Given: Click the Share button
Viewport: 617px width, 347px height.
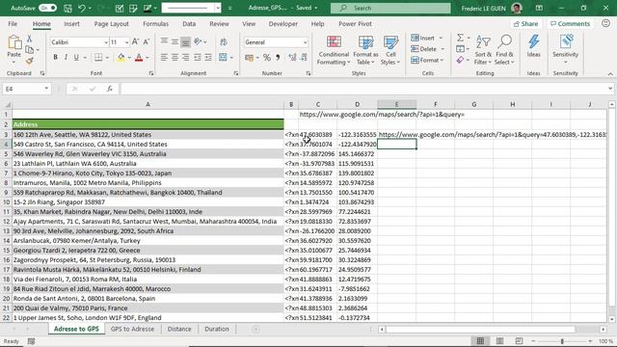Looking at the screenshot, I should 525,23.
